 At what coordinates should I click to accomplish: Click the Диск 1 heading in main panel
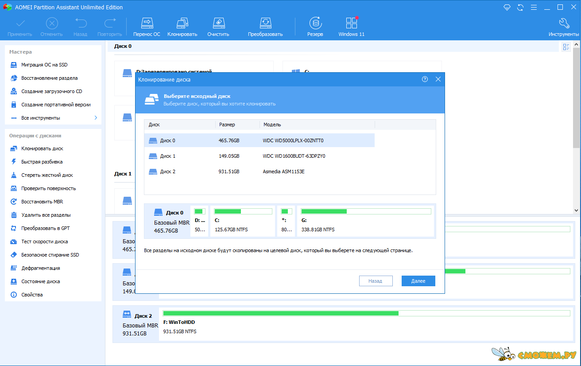point(123,174)
